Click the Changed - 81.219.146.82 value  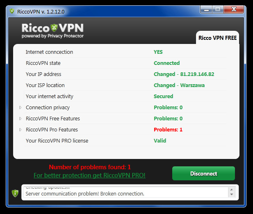click(x=184, y=74)
